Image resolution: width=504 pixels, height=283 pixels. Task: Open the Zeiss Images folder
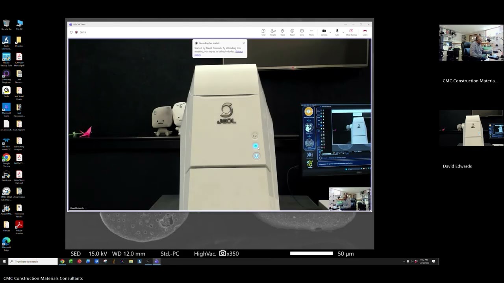19,193
